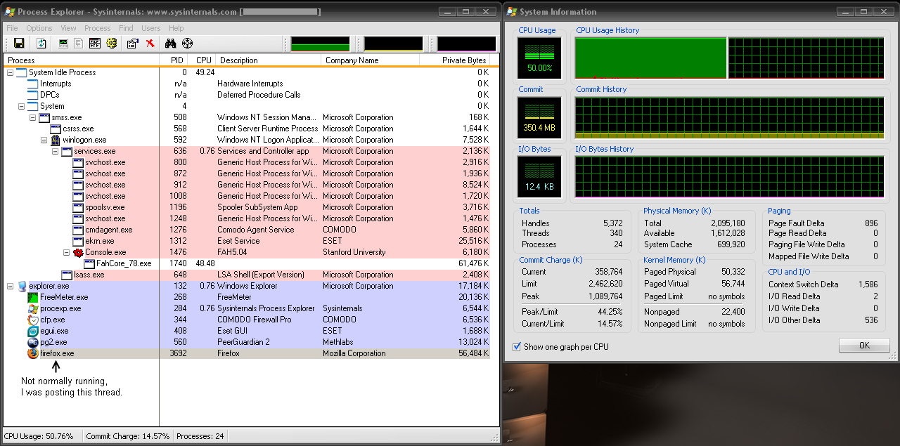Click the explorer.exe process icon
Screen dimensions: 900x446
(x=21, y=286)
